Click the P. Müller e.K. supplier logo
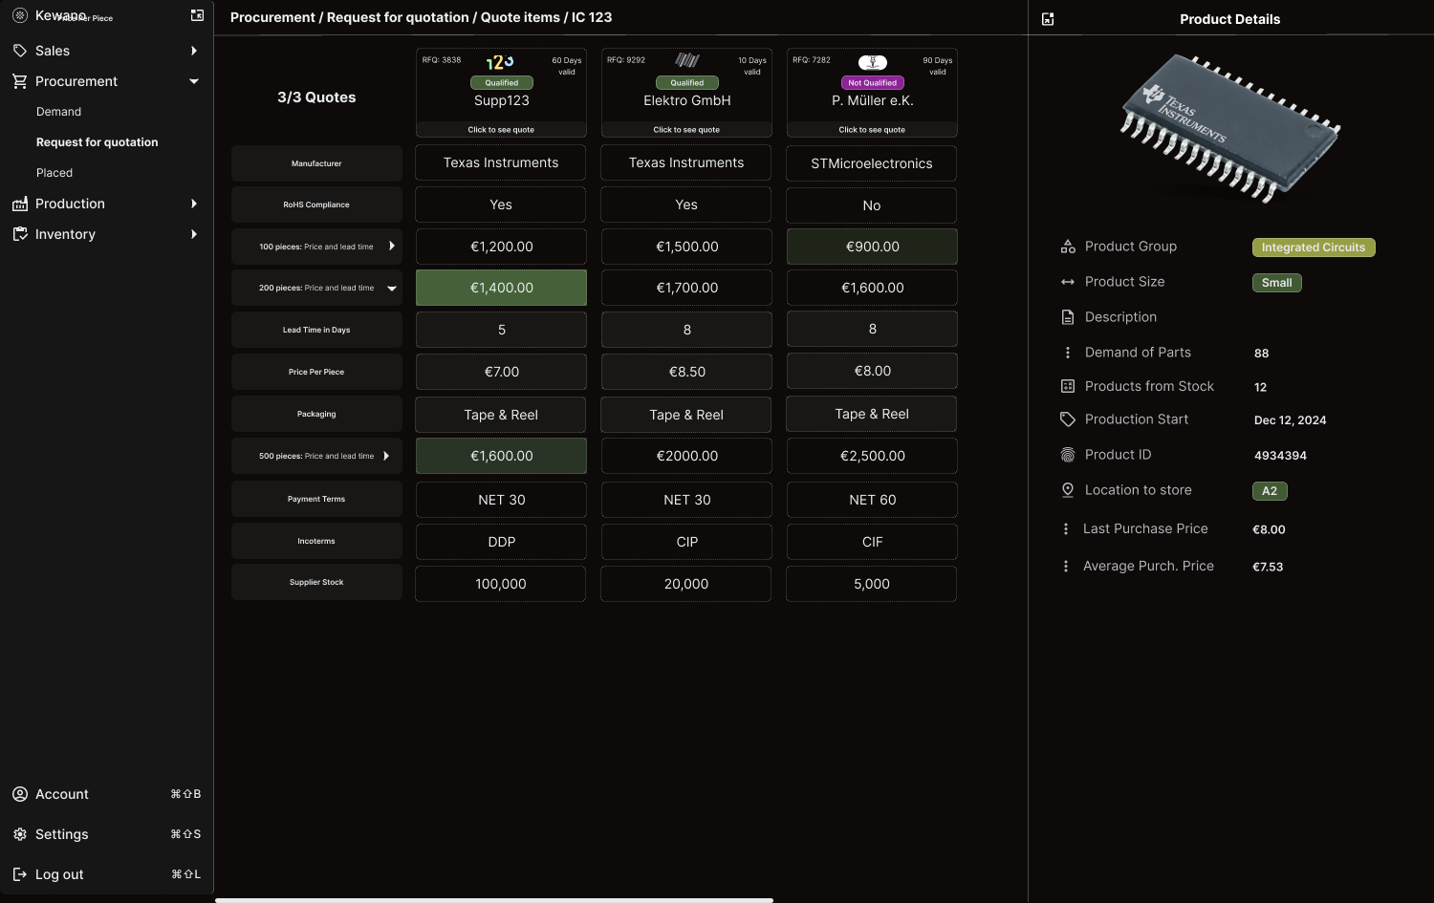Image resolution: width=1434 pixels, height=903 pixels. coord(872,62)
